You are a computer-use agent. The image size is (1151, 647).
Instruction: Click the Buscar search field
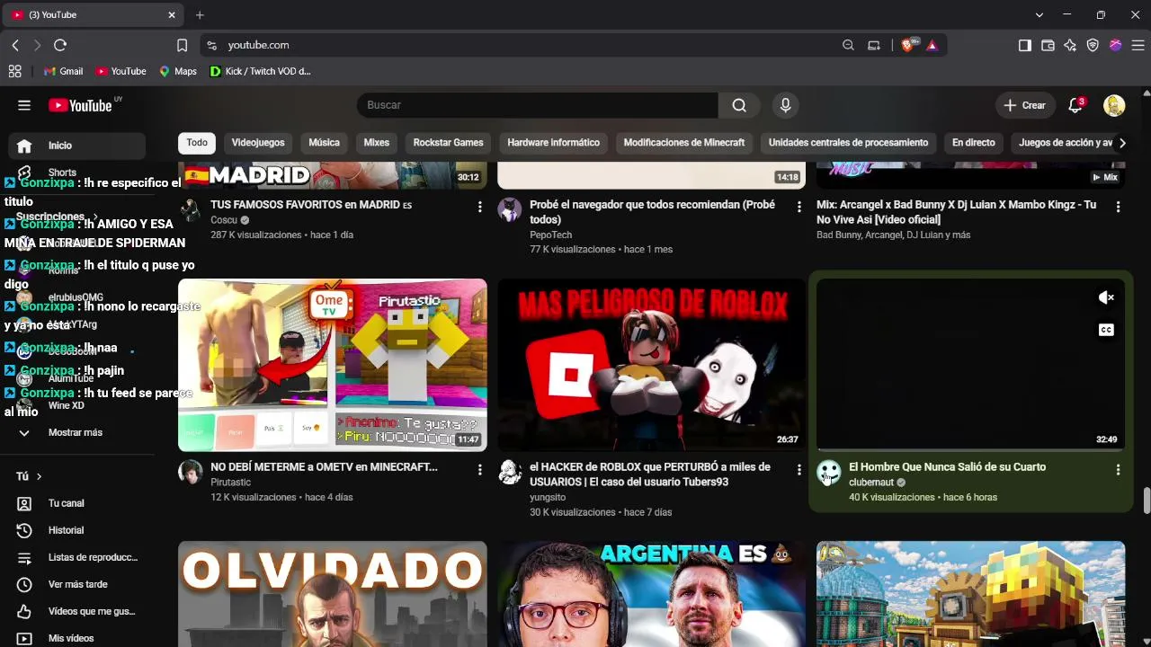pyautogui.click(x=538, y=105)
